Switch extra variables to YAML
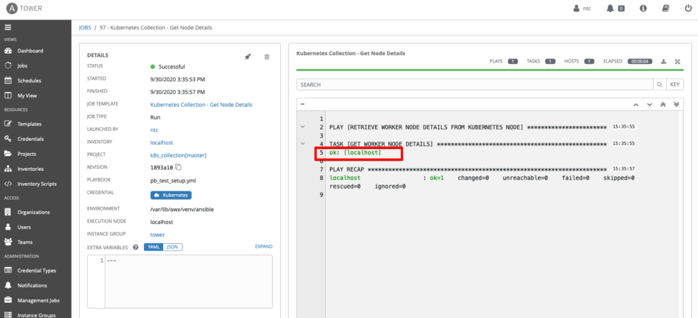The image size is (698, 318). pos(153,247)
